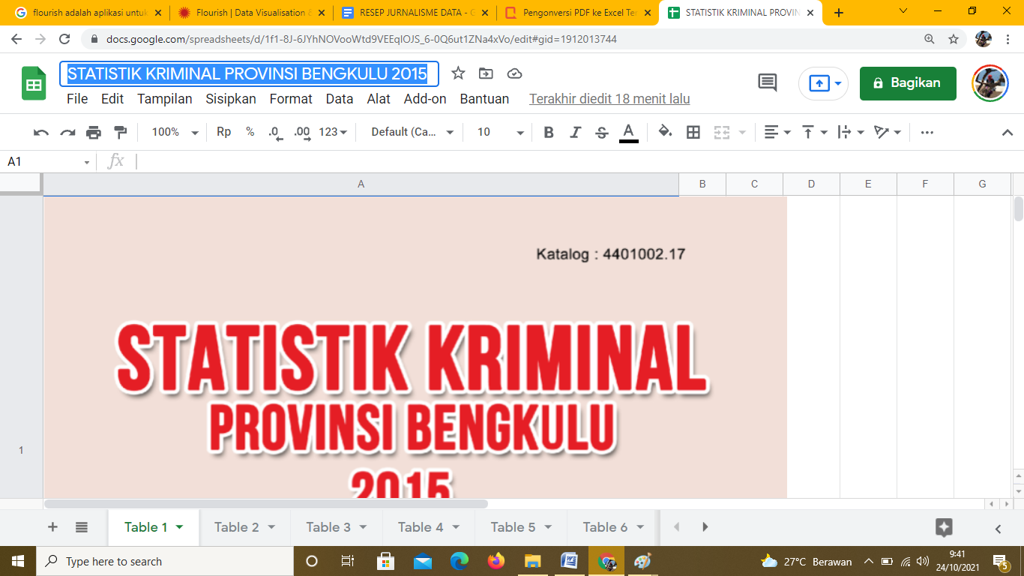Click the Print icon

pyautogui.click(x=93, y=133)
